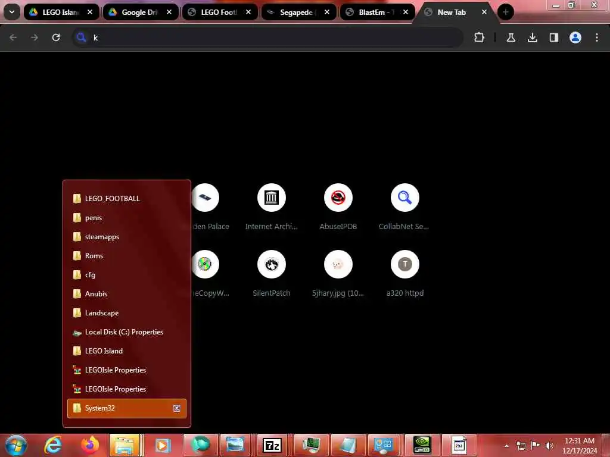610x457 pixels.
Task: Select the LEGO Island folder entry
Action: (127, 351)
